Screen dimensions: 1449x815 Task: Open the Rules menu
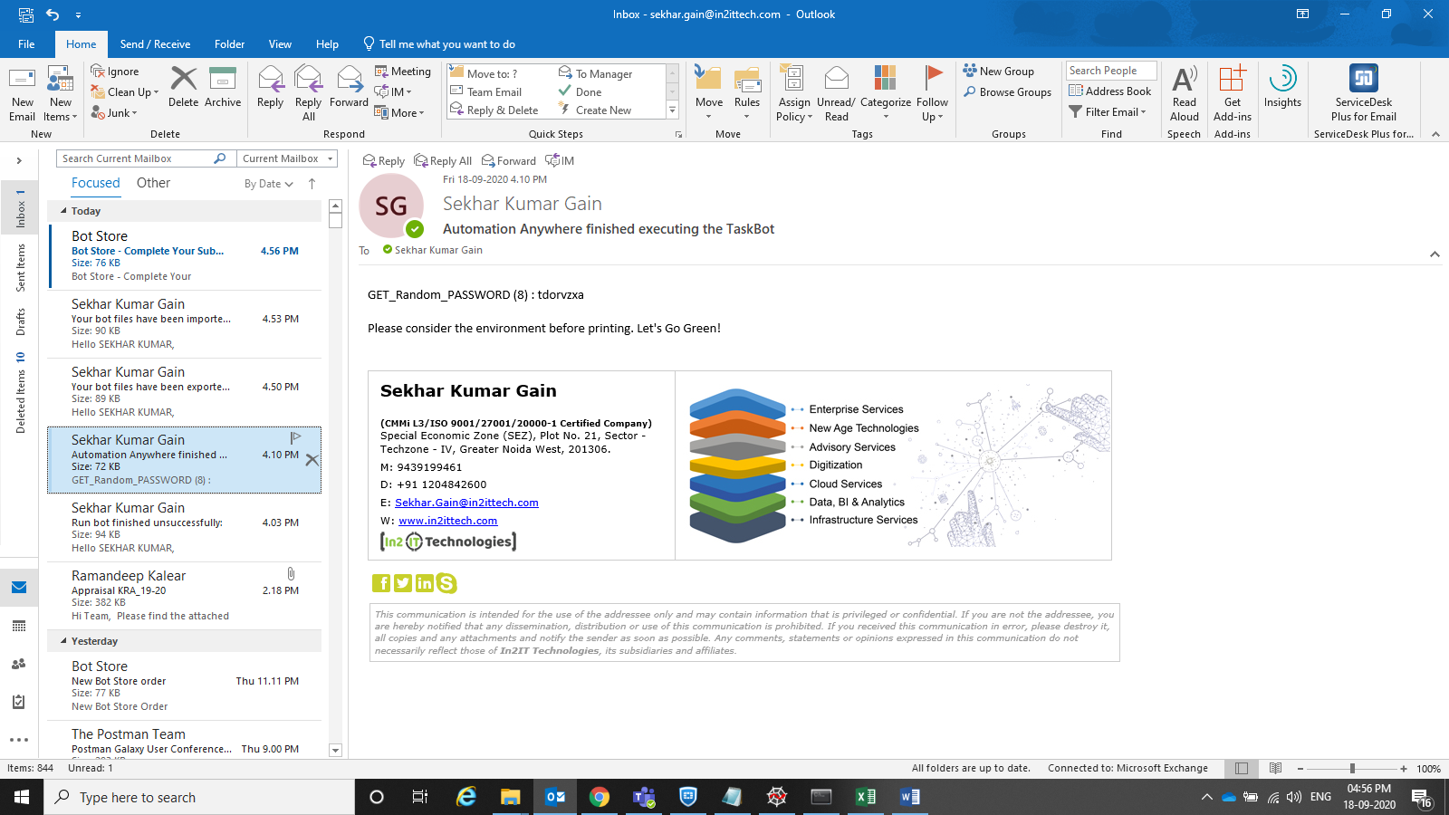[x=747, y=93]
